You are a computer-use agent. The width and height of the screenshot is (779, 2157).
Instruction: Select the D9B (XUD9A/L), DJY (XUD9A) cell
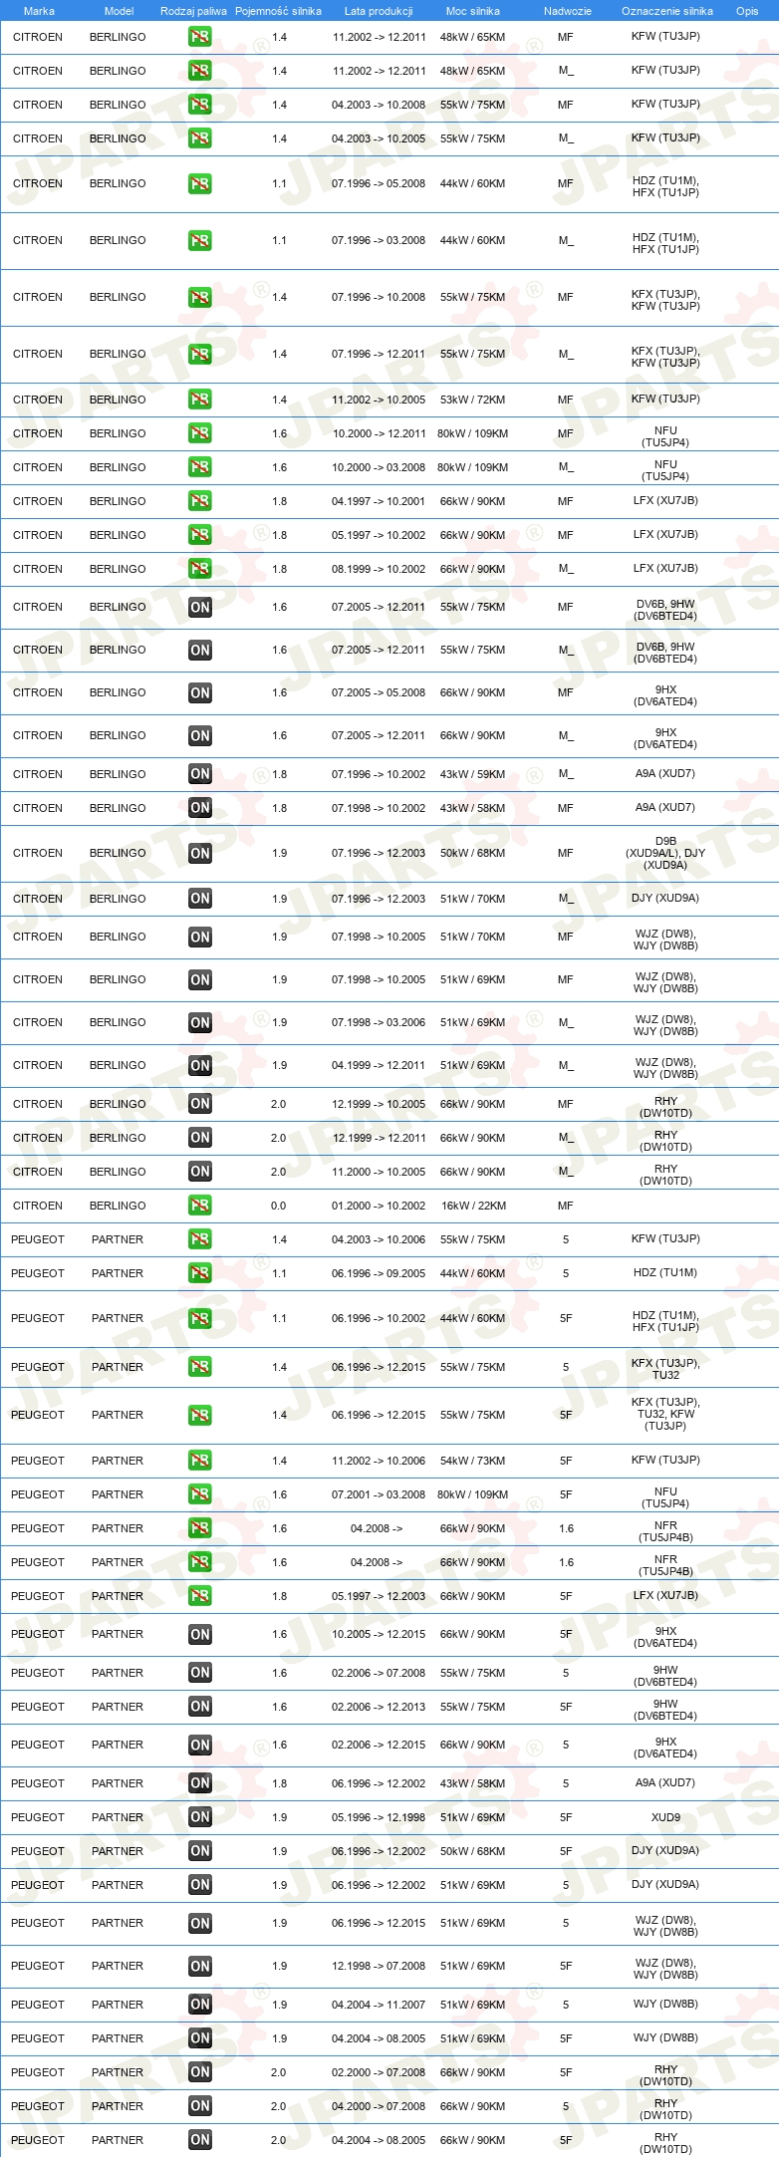[665, 853]
